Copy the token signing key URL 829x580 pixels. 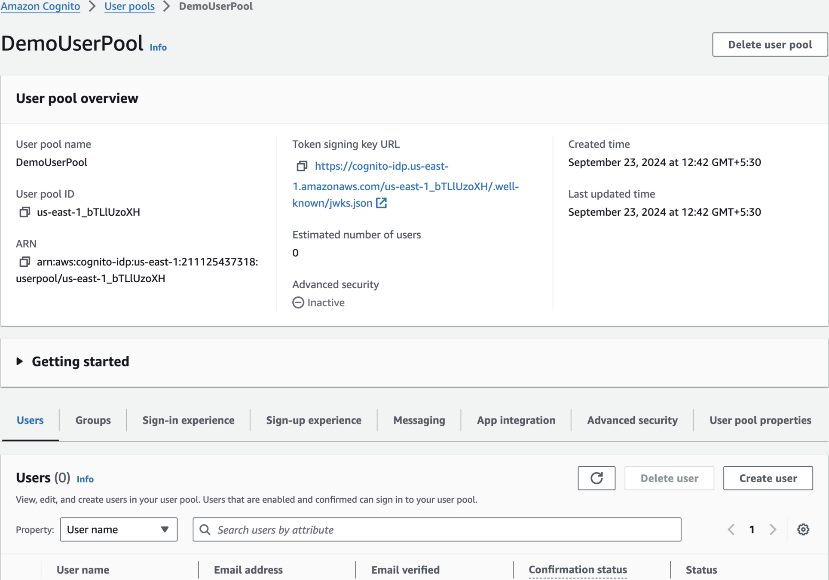(x=302, y=166)
